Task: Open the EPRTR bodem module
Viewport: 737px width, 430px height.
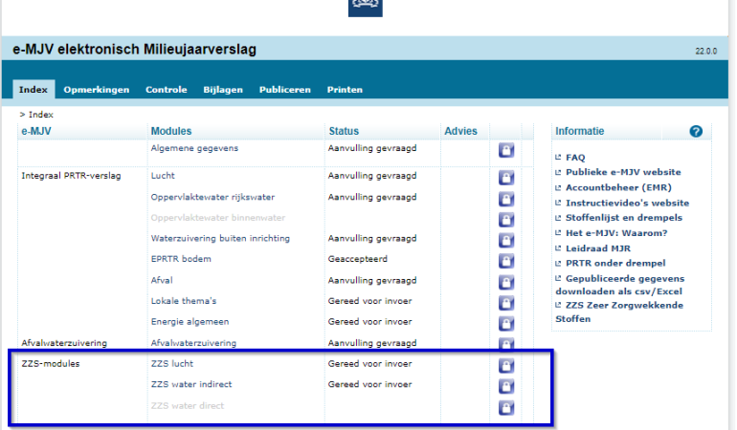Action: tap(181, 259)
